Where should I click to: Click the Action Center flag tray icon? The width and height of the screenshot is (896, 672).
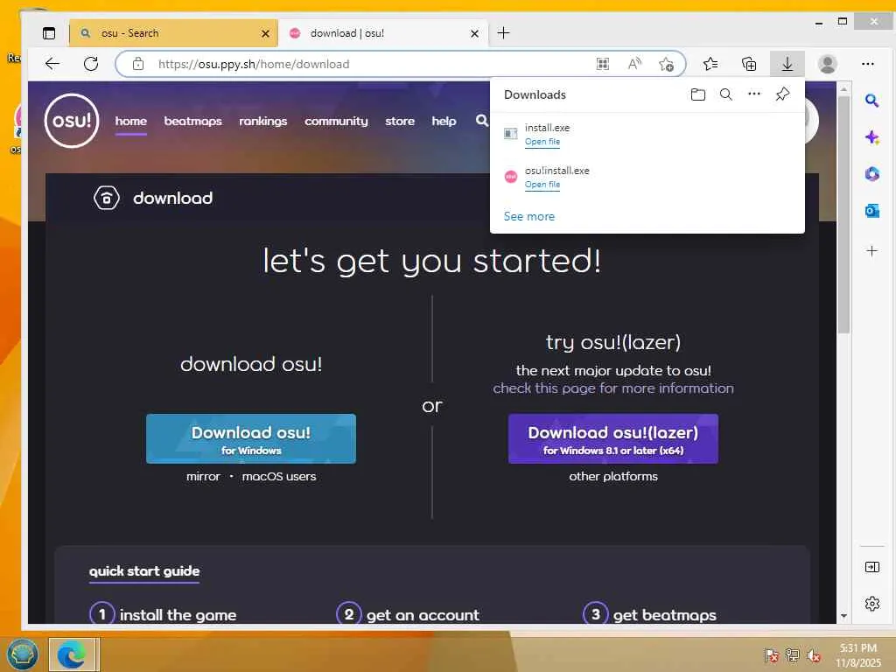click(772, 654)
